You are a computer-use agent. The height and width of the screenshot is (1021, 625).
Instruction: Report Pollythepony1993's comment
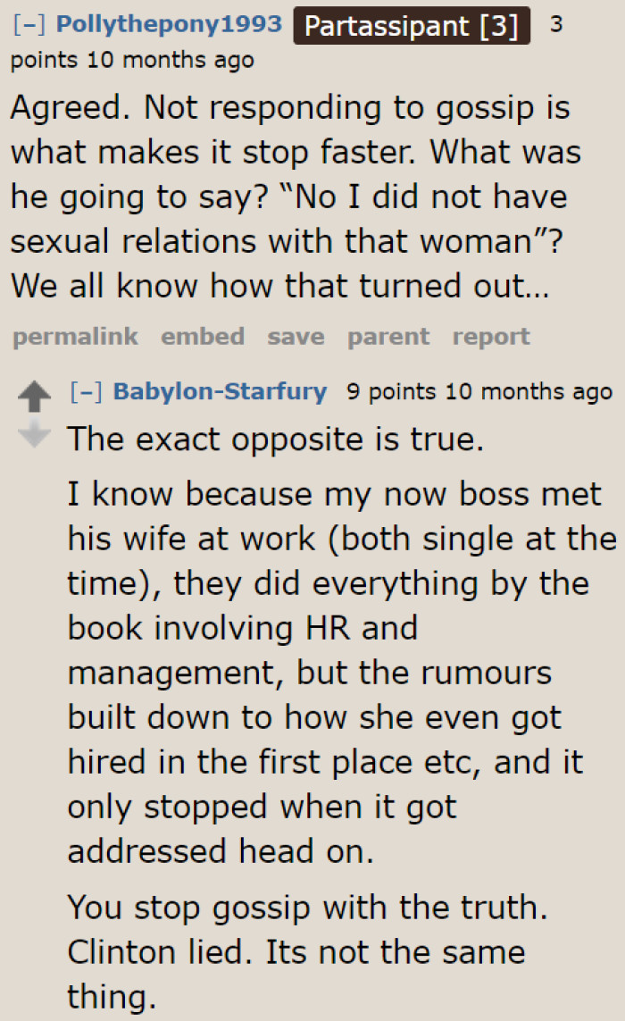491,337
